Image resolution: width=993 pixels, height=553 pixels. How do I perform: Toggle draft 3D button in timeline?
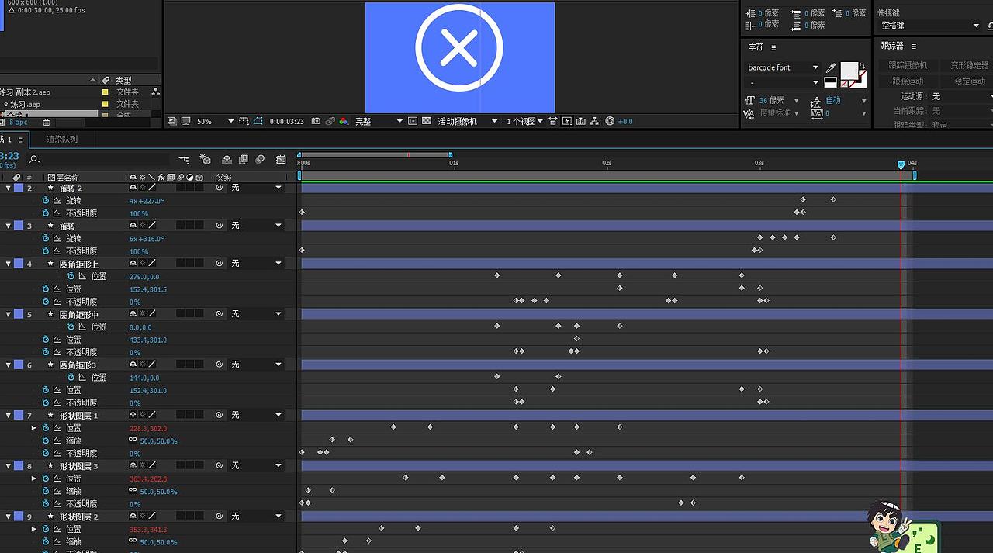click(x=206, y=159)
